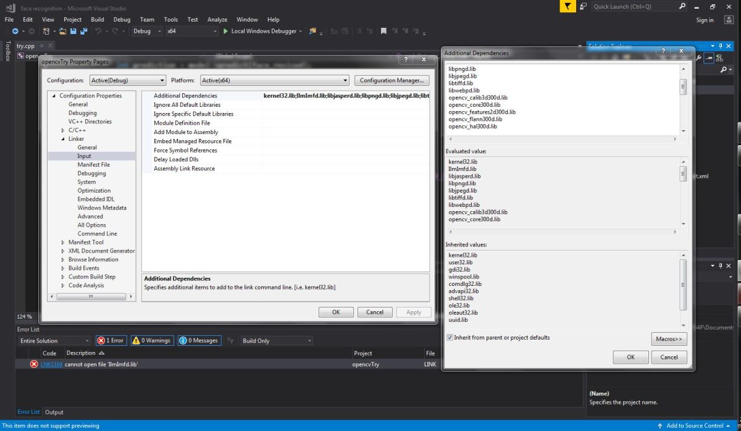Click OK in Additional Dependencies dialog
Screen dimensions: 741x431
(x=630, y=357)
